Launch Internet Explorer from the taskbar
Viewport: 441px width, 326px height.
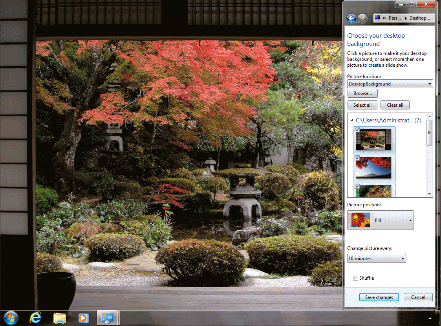click(x=35, y=318)
